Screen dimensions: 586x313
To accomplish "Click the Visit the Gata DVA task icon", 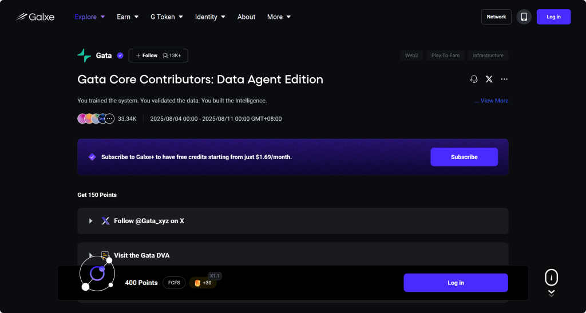I will [105, 255].
